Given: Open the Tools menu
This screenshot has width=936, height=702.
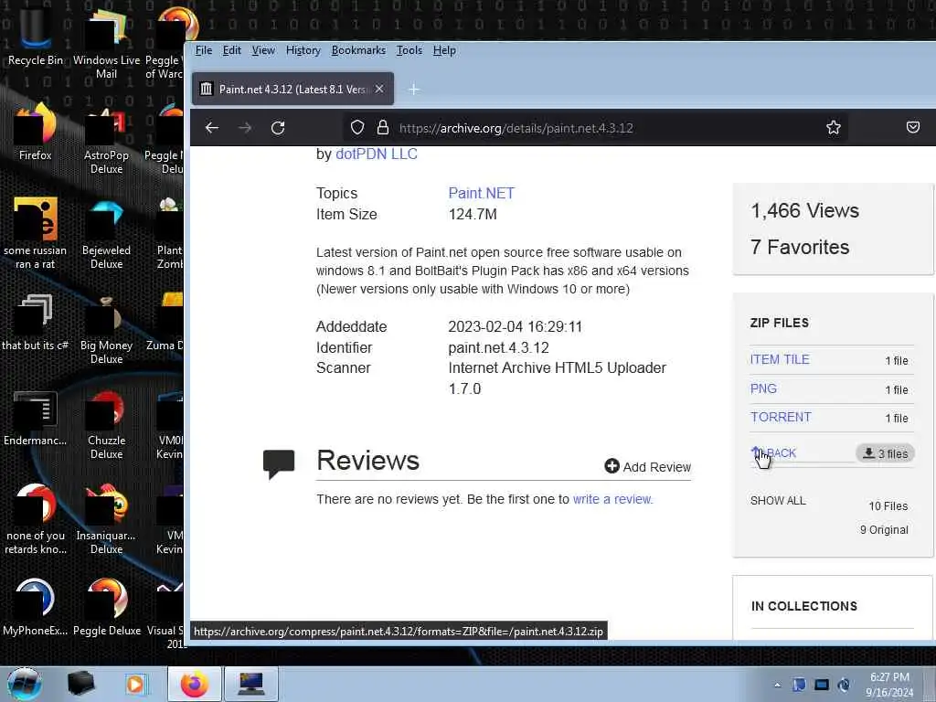Looking at the screenshot, I should tap(409, 50).
